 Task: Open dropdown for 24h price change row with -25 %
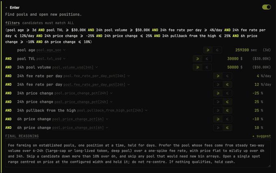112,93
